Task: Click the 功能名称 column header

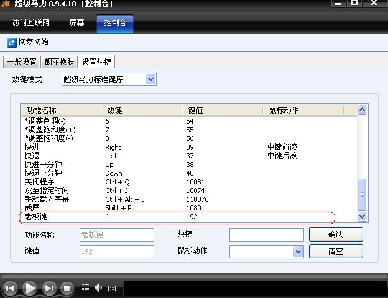Action: pyautogui.click(x=61, y=111)
